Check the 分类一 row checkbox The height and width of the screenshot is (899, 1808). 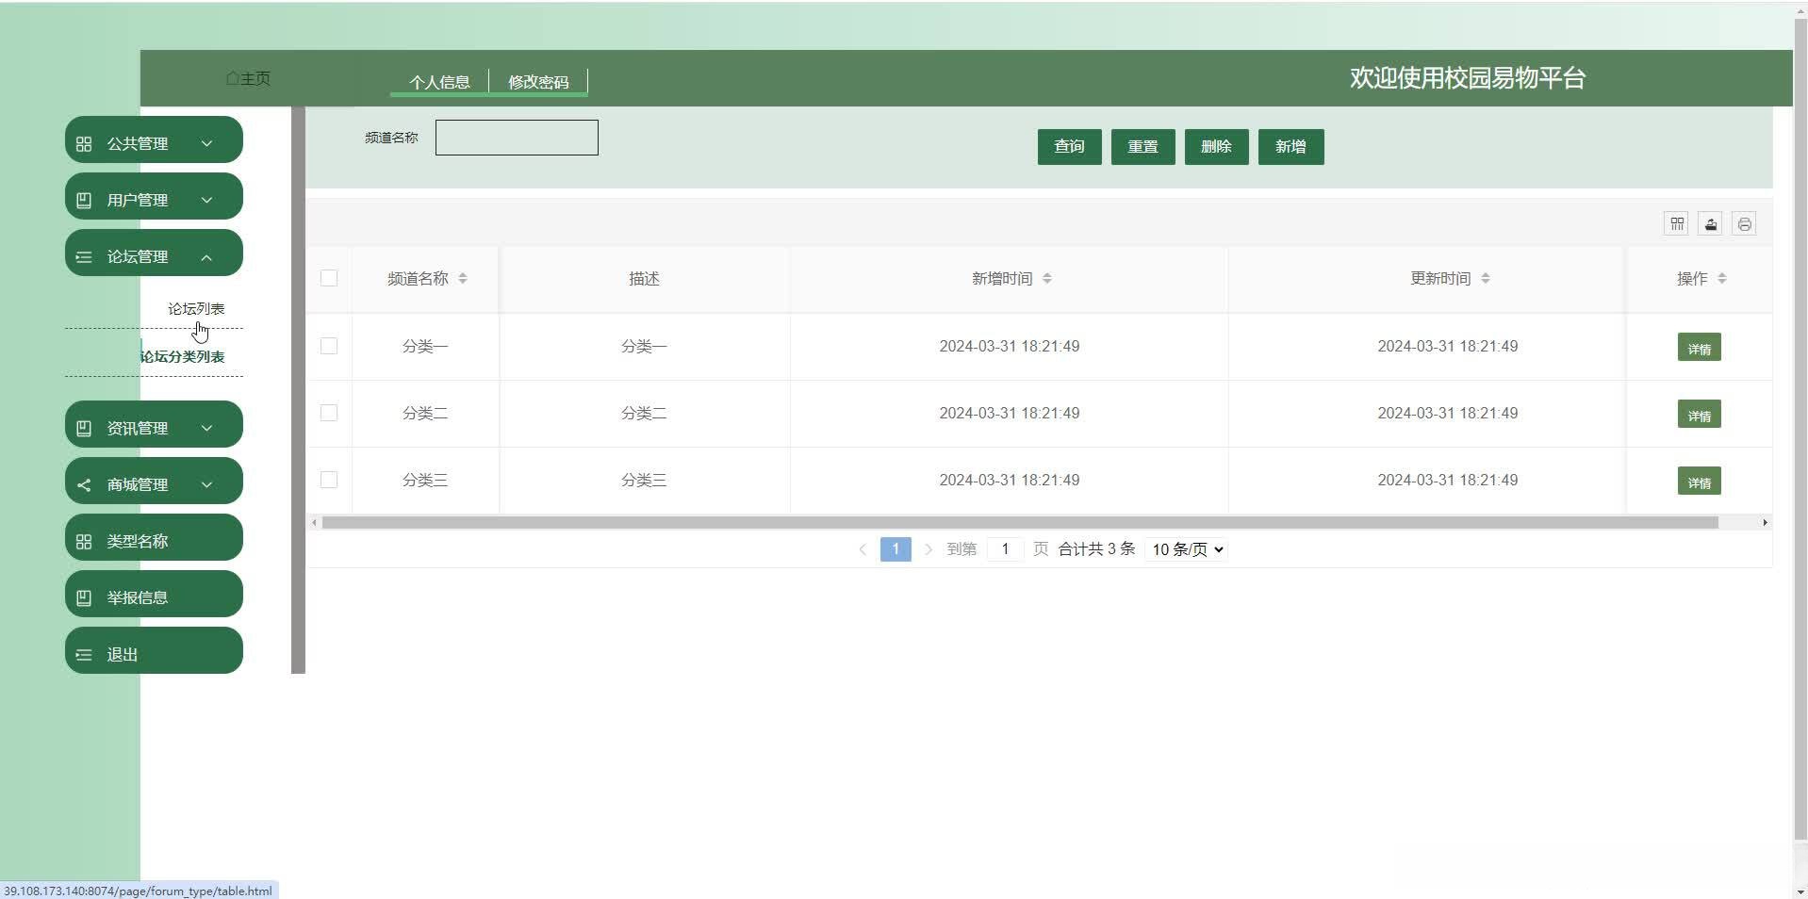[x=329, y=346]
